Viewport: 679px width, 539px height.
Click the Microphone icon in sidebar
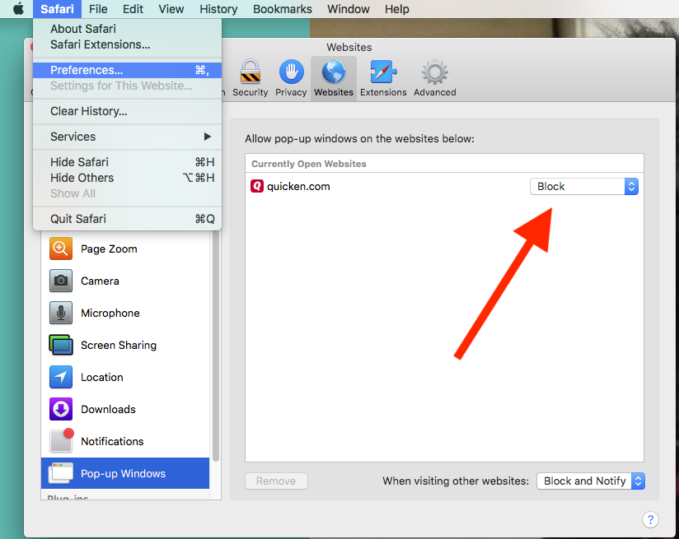(x=61, y=313)
